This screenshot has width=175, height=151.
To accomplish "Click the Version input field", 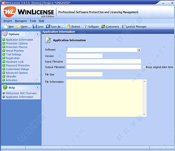I will (84, 56).
